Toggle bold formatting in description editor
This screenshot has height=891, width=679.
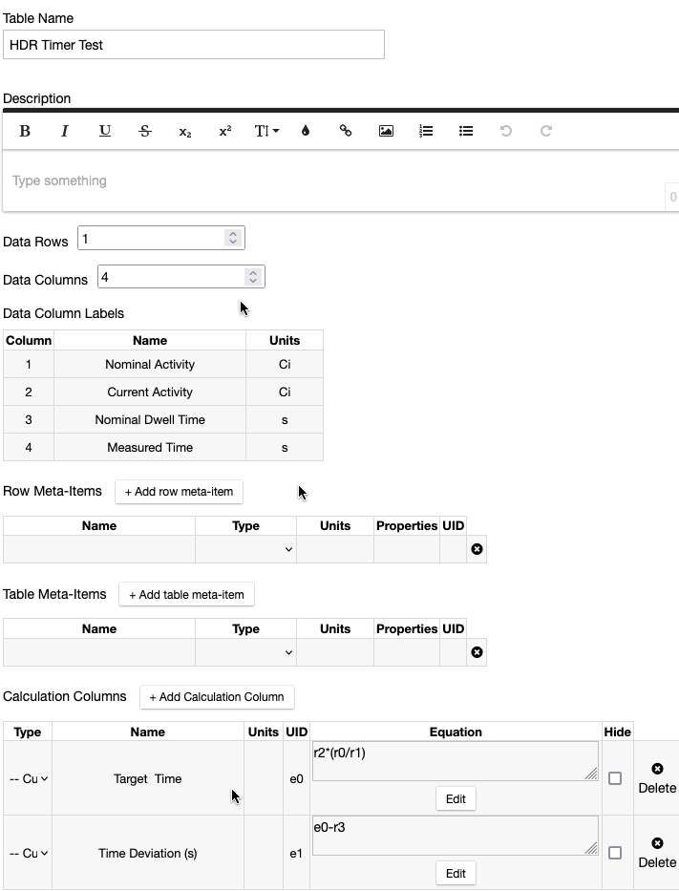[x=25, y=131]
